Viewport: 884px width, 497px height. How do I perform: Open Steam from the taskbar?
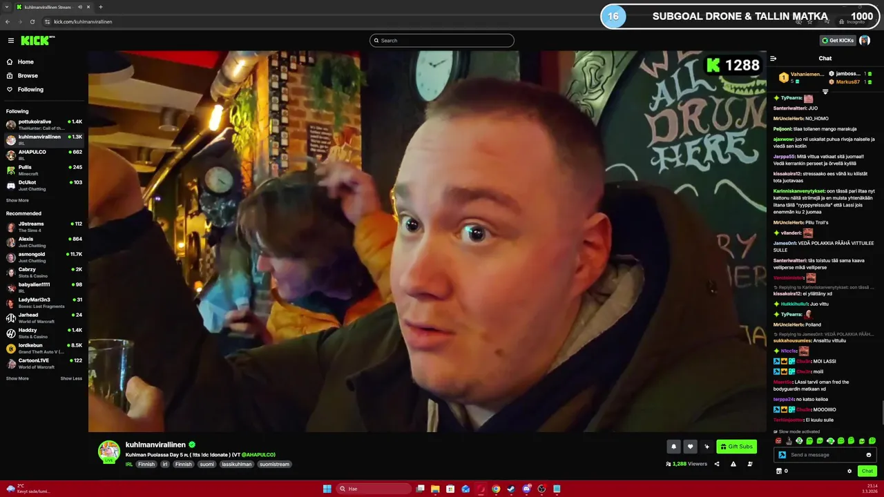tap(511, 489)
